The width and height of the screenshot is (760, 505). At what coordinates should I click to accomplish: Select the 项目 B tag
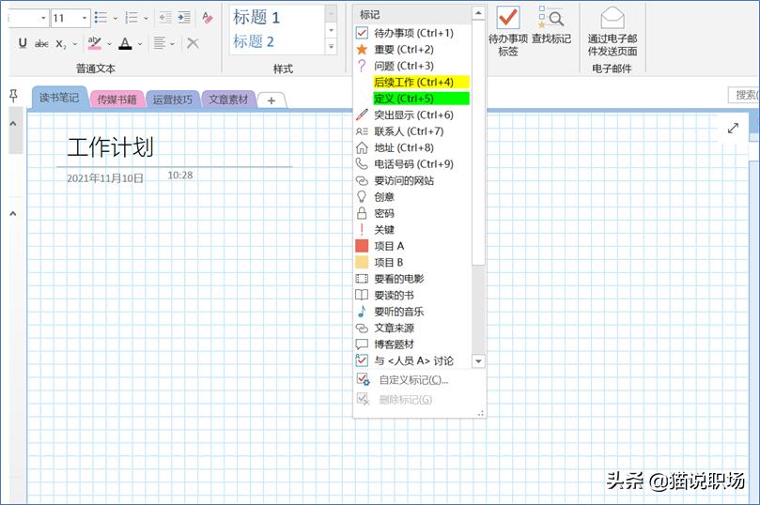point(412,263)
